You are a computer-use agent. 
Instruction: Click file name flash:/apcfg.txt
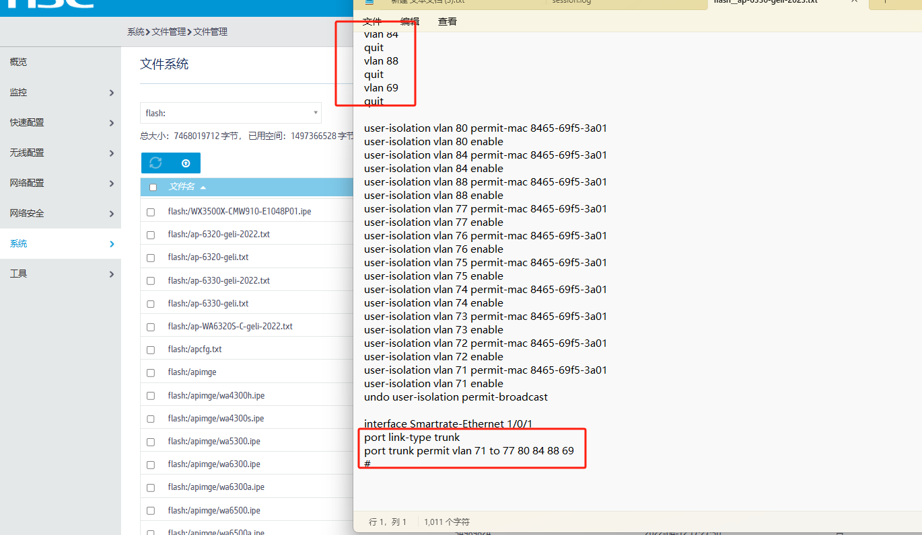point(194,349)
